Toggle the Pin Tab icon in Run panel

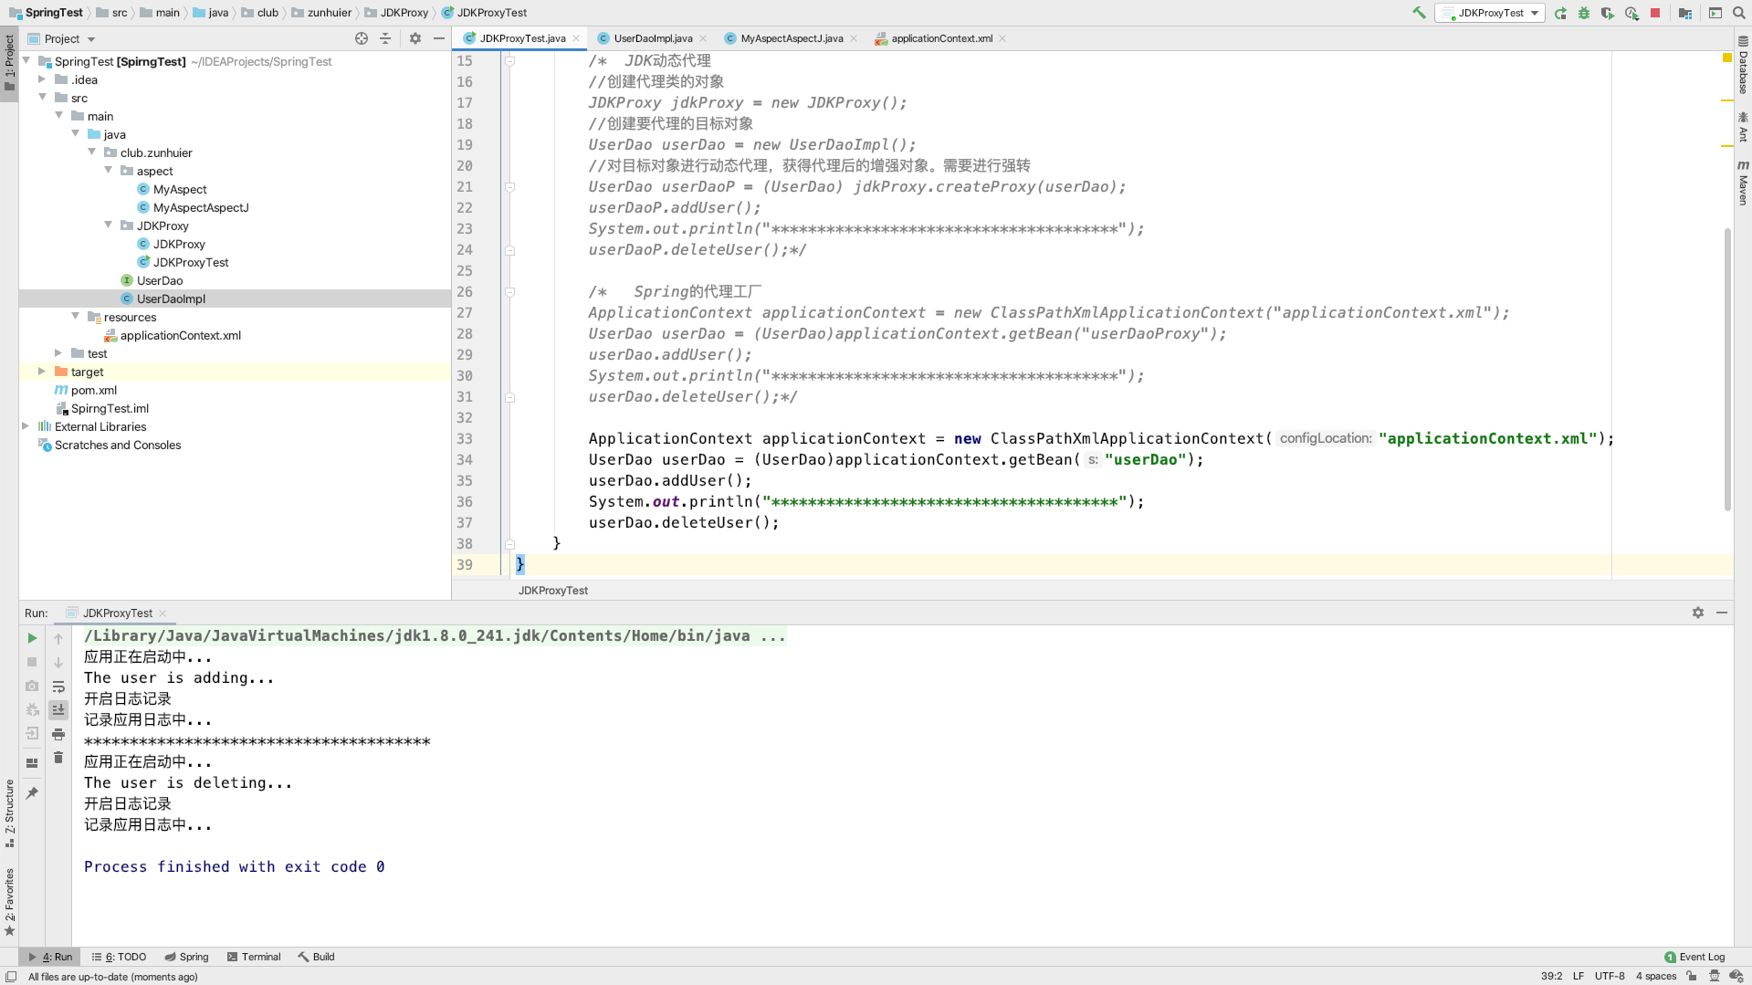[x=32, y=792]
